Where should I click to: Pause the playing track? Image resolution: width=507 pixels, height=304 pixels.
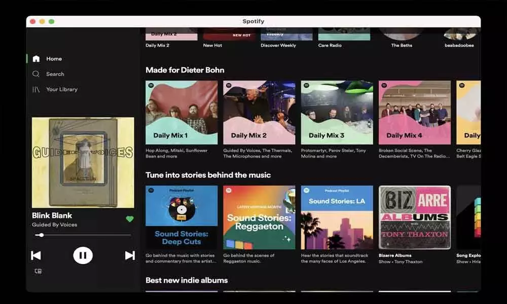[x=83, y=255]
